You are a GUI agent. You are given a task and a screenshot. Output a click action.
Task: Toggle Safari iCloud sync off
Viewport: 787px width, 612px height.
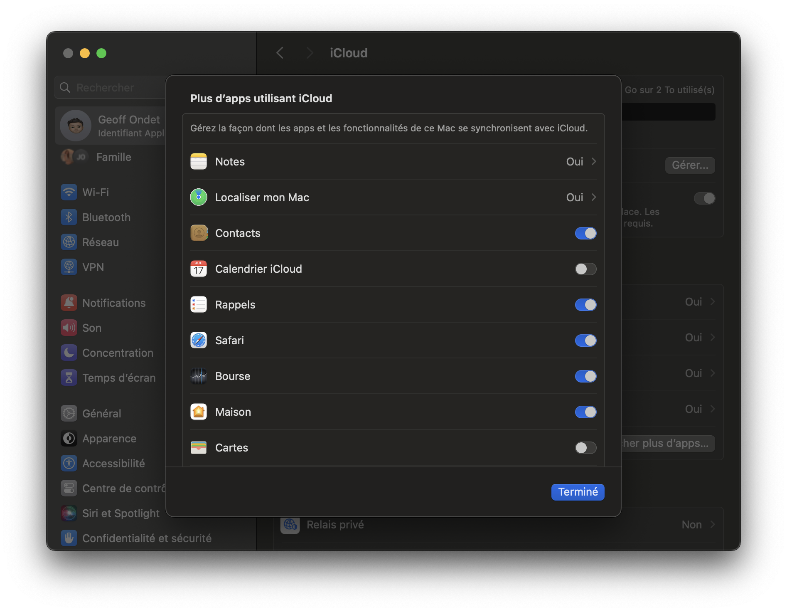tap(585, 341)
